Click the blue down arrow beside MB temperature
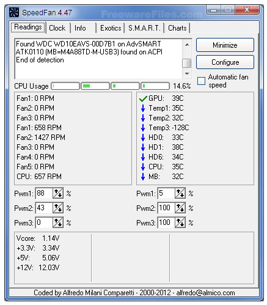 tap(143, 177)
